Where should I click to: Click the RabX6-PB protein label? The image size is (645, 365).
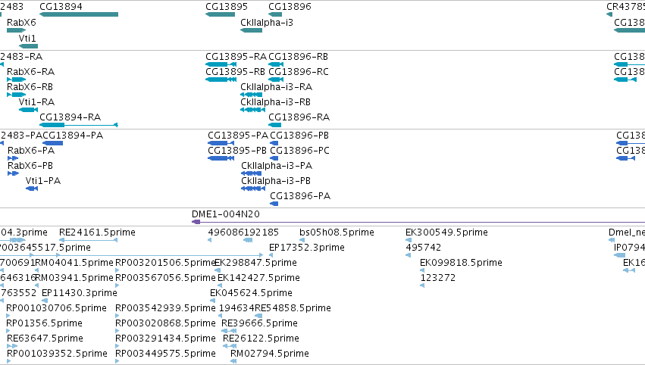[30, 166]
